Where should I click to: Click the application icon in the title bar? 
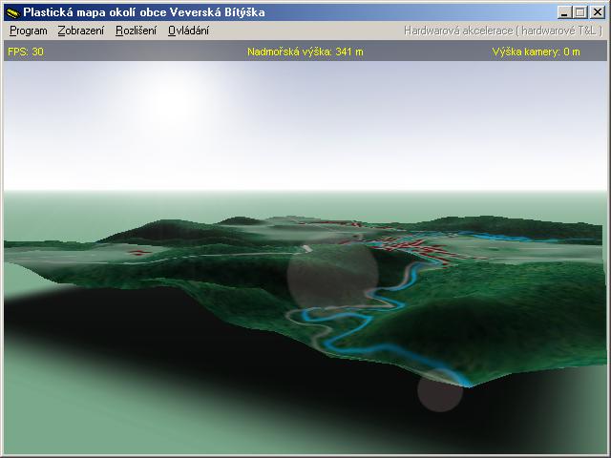pos(12,12)
